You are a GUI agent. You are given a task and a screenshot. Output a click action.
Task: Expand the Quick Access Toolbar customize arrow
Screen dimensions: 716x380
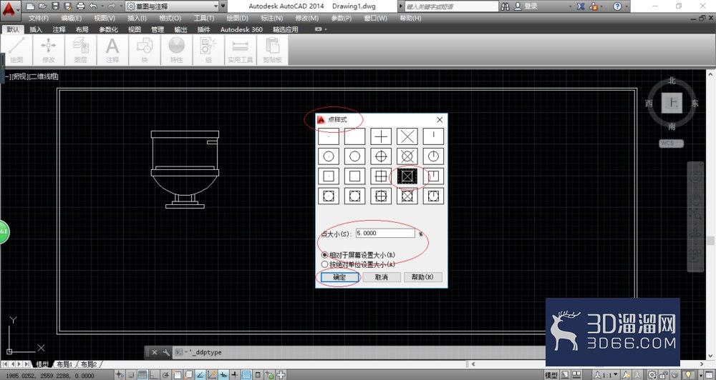223,6
